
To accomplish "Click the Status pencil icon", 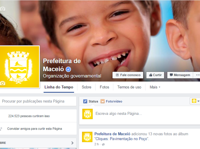I will pyautogui.click(x=85, y=101).
